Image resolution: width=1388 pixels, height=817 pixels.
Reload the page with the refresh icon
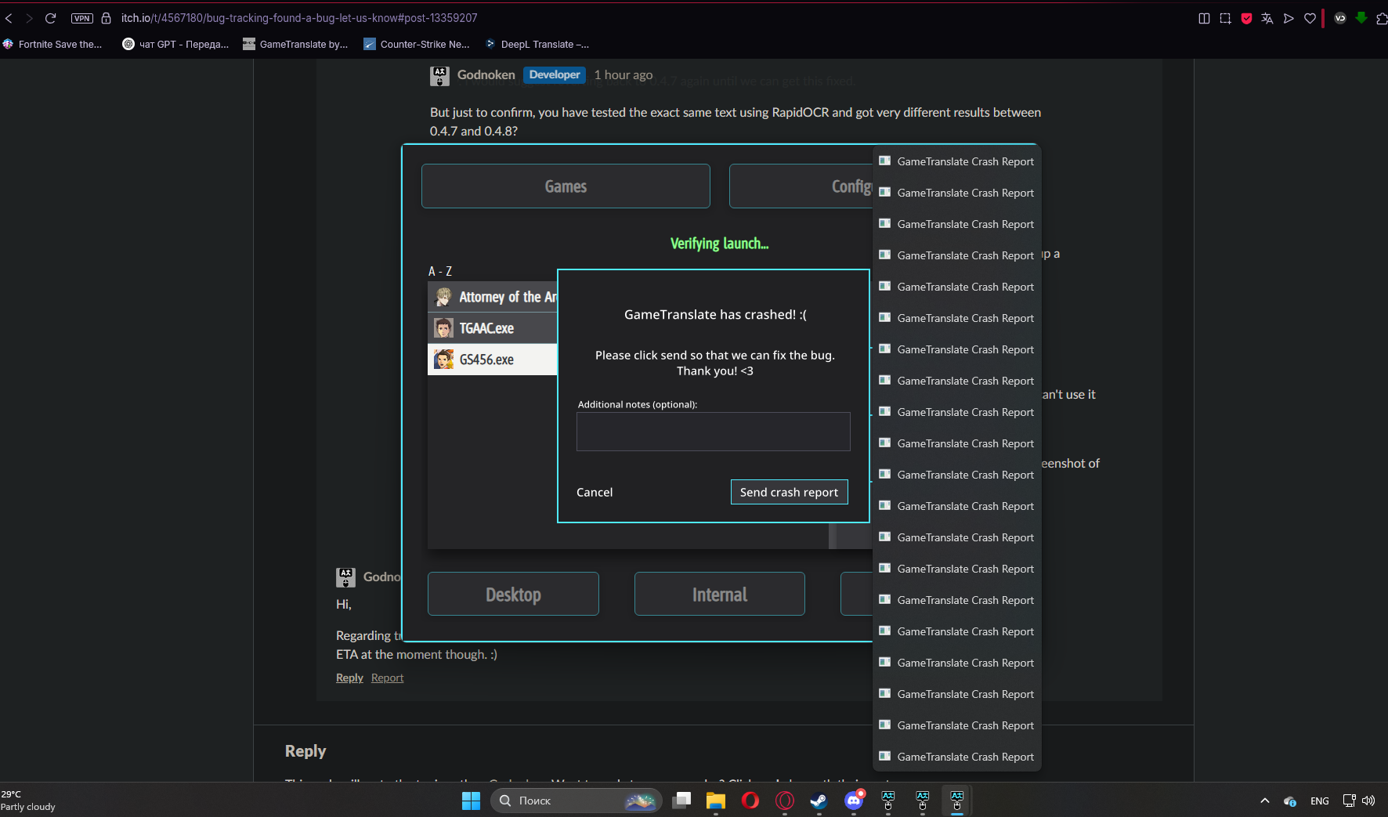coord(50,18)
